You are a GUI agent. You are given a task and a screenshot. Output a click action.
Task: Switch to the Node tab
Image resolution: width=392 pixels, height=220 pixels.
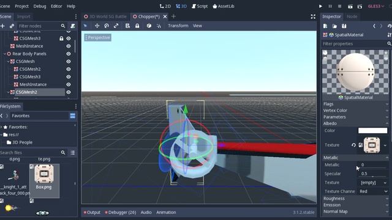[352, 16]
